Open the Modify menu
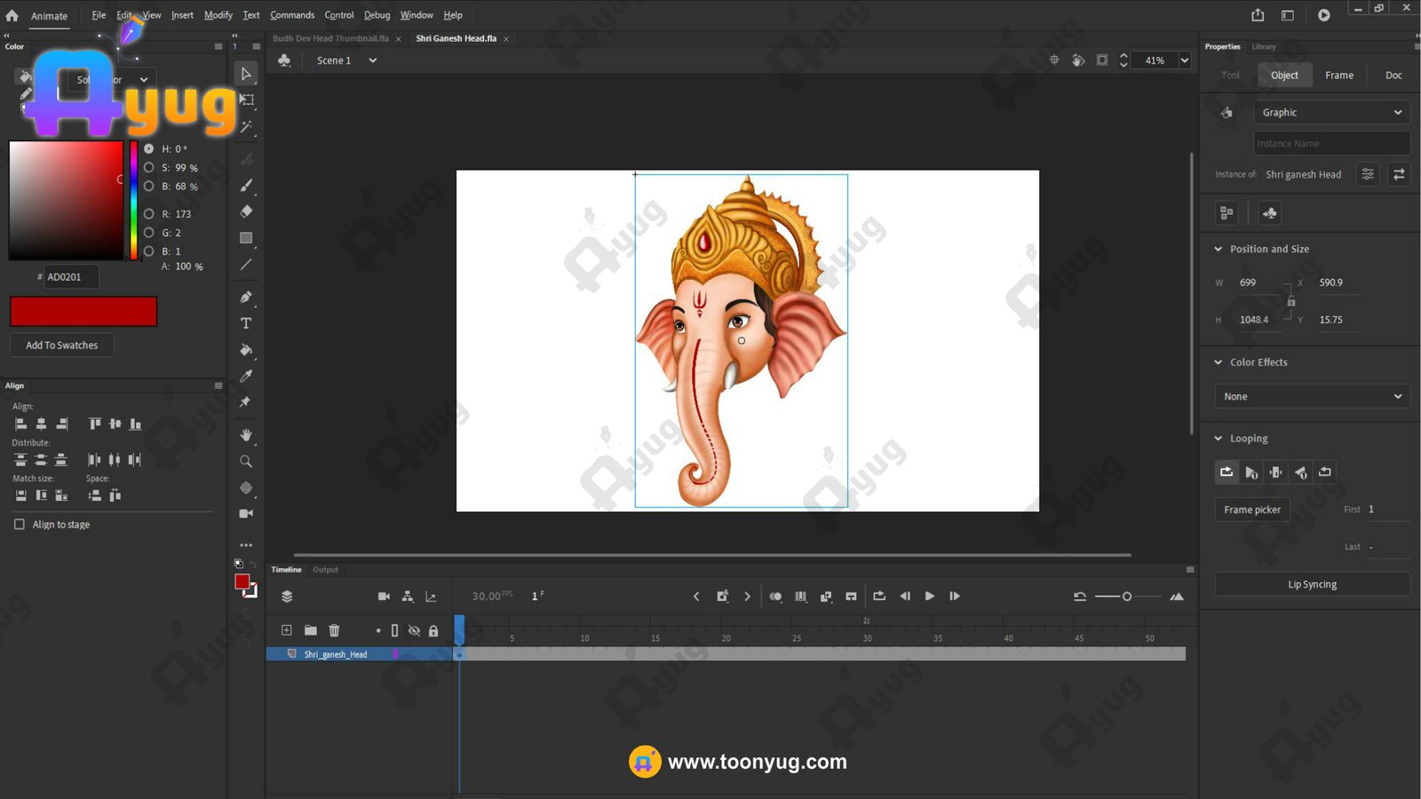This screenshot has height=799, width=1421. (x=218, y=15)
